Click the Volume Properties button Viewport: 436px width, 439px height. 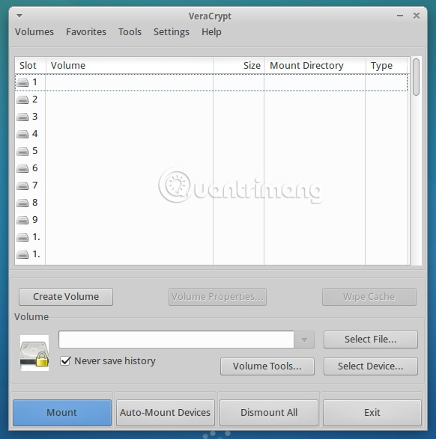(x=217, y=297)
